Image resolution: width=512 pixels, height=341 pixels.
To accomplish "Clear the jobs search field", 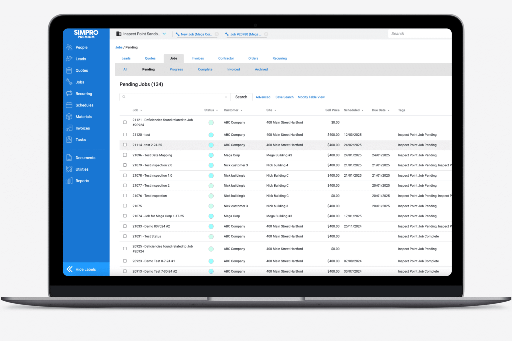I will 225,97.
